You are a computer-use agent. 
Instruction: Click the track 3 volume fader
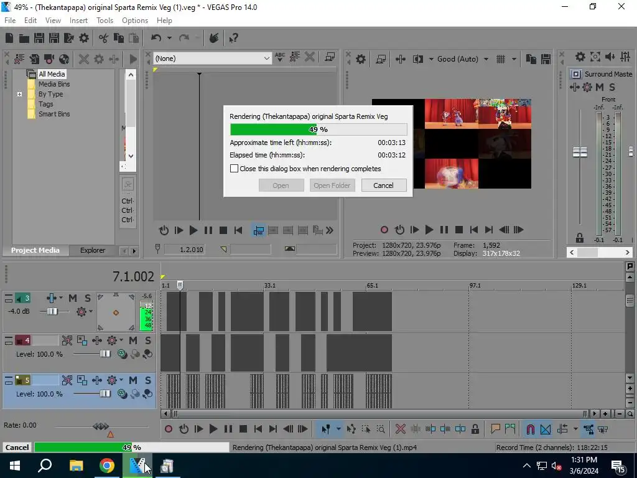click(52, 311)
